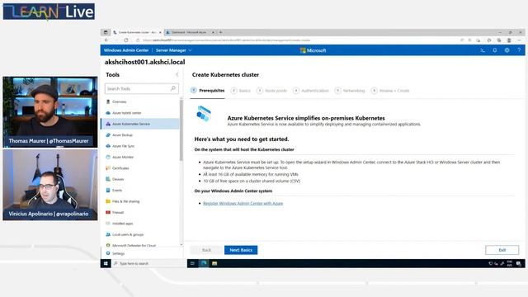The width and height of the screenshot is (528, 297).
Task: Open Azure Monitor tool
Action: point(141,158)
